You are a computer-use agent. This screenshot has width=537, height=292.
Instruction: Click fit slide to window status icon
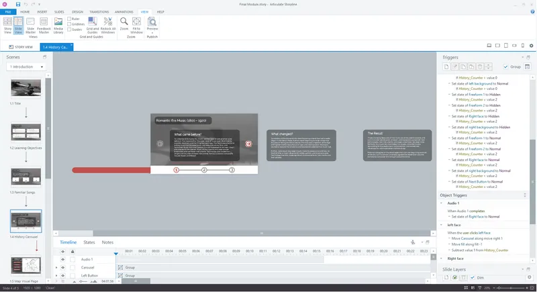pyautogui.click(x=532, y=288)
